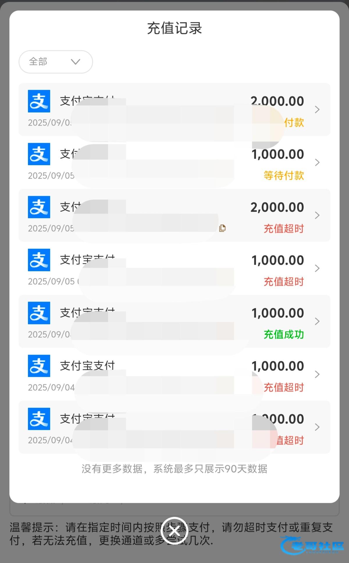
Task: Expand the 充值成功 record via its chevron
Action: point(317,321)
